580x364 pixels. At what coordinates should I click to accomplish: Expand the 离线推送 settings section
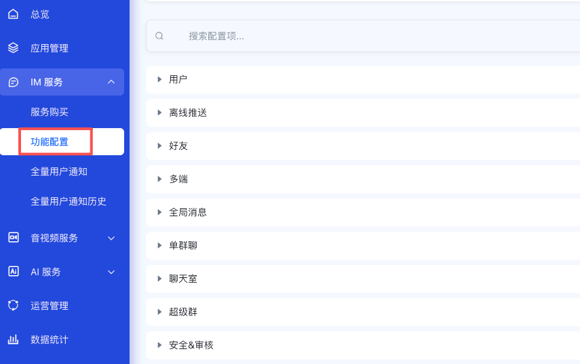pyautogui.click(x=187, y=113)
